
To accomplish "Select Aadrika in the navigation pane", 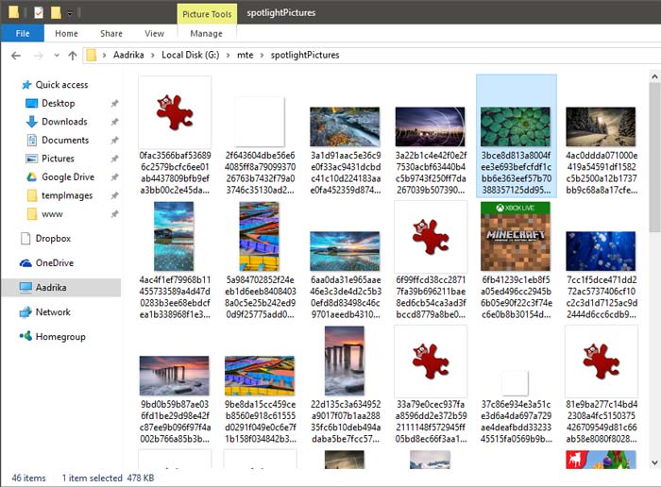I will [x=61, y=287].
